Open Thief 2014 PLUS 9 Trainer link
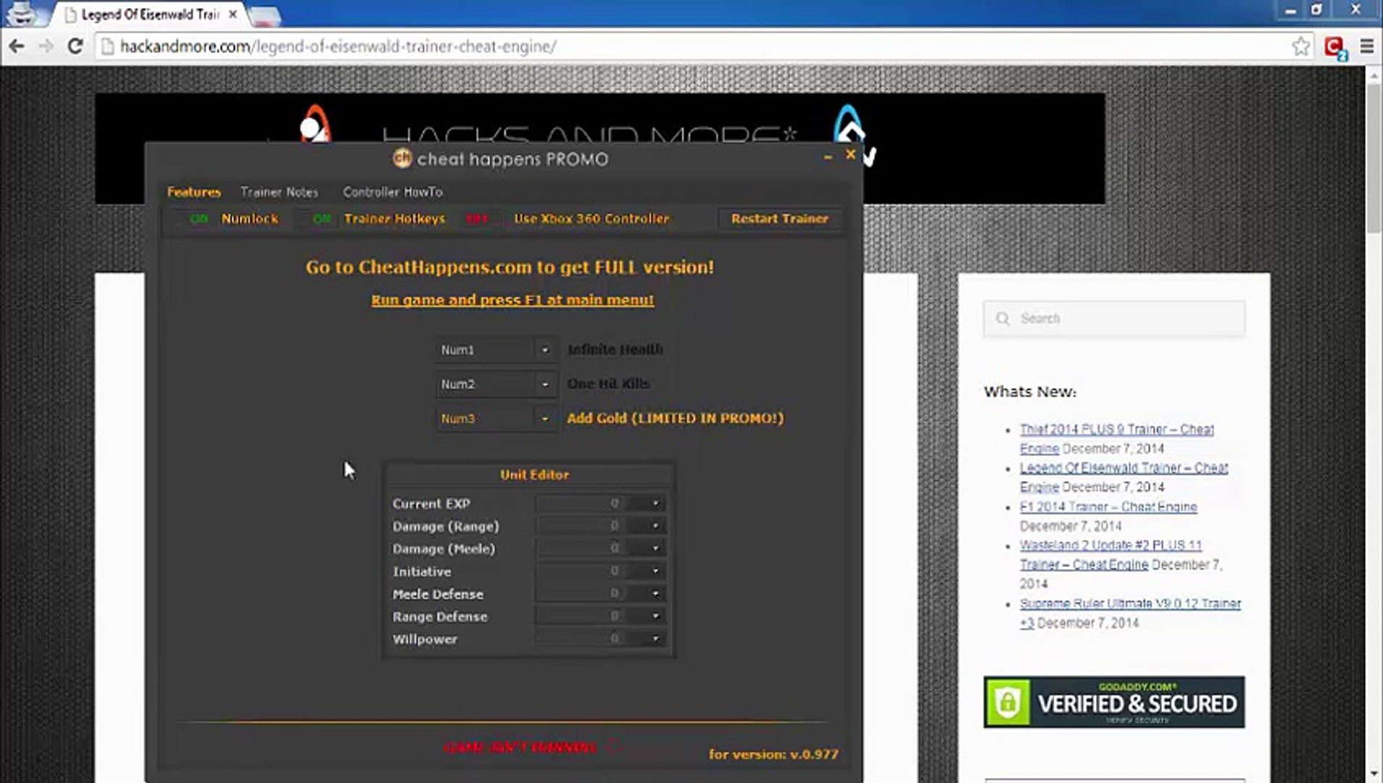The width and height of the screenshot is (1383, 783). pyautogui.click(x=1116, y=439)
